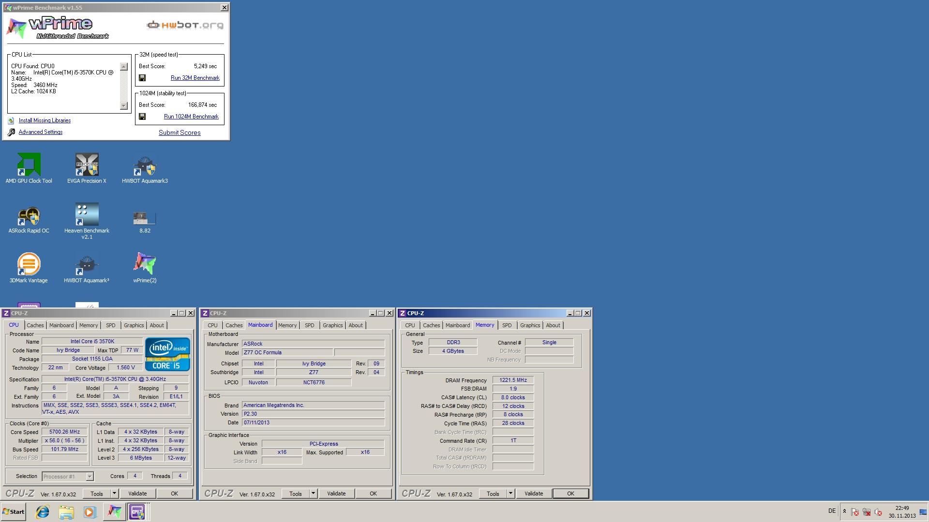Launch wPrime(2) desktop shortcut

click(x=145, y=267)
